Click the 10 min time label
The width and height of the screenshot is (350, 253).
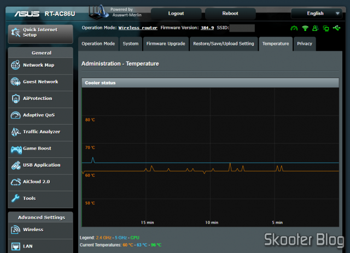(x=212, y=222)
